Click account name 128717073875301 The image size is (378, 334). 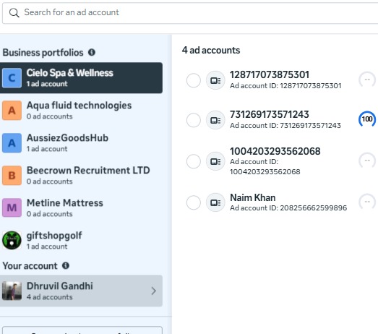click(270, 74)
